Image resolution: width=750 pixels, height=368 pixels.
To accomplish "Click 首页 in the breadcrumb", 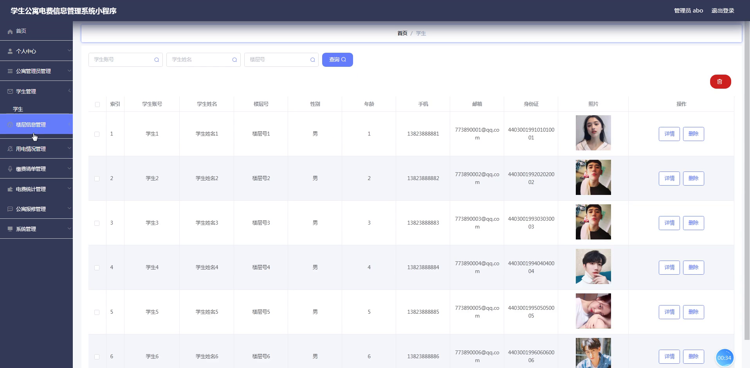I will click(x=402, y=33).
